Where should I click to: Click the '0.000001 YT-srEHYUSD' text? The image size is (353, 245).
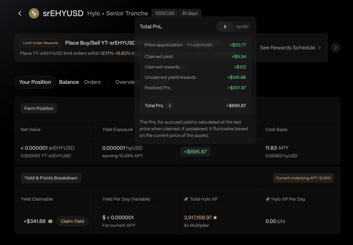click(x=46, y=156)
